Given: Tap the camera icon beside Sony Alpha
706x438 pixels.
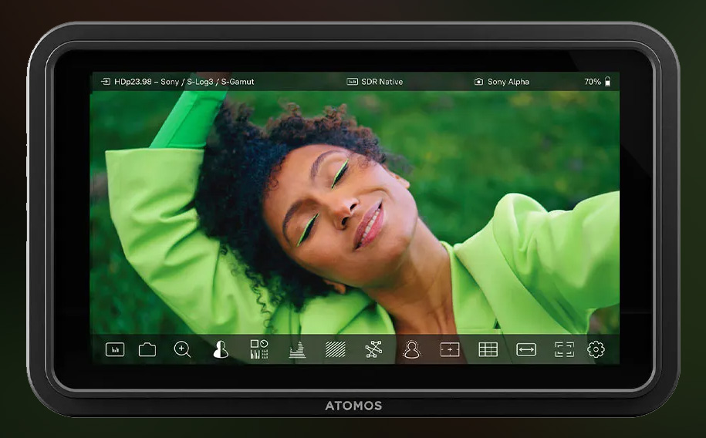Looking at the screenshot, I should click(478, 82).
